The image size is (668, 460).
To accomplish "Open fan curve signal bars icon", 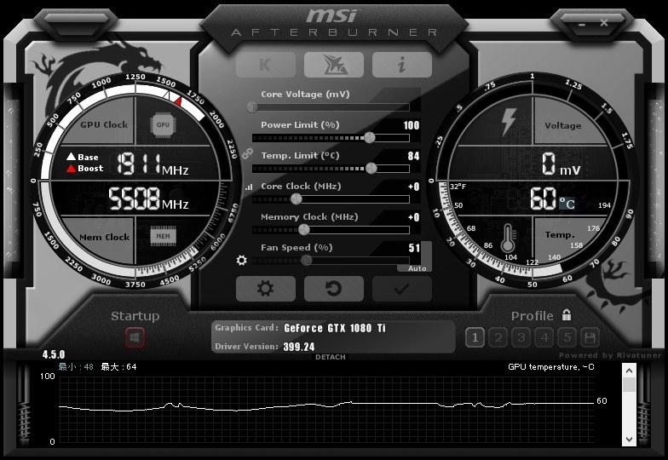I will [x=249, y=187].
